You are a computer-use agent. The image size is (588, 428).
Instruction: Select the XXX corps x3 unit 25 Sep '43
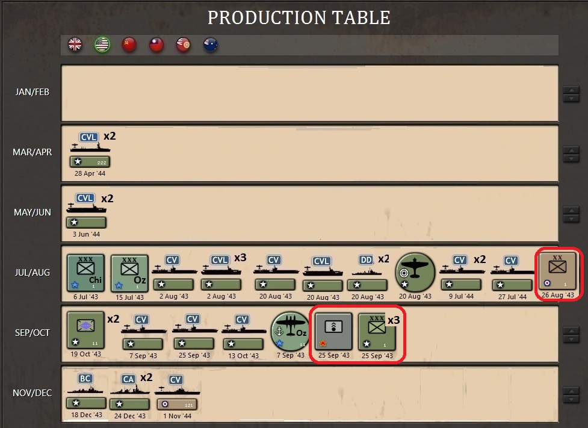coord(377,332)
